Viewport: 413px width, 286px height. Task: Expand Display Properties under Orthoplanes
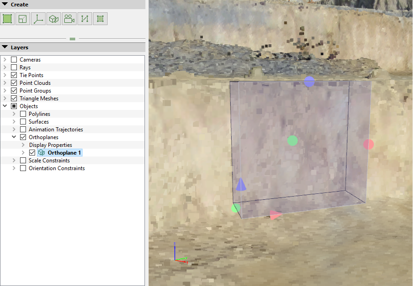pos(23,145)
